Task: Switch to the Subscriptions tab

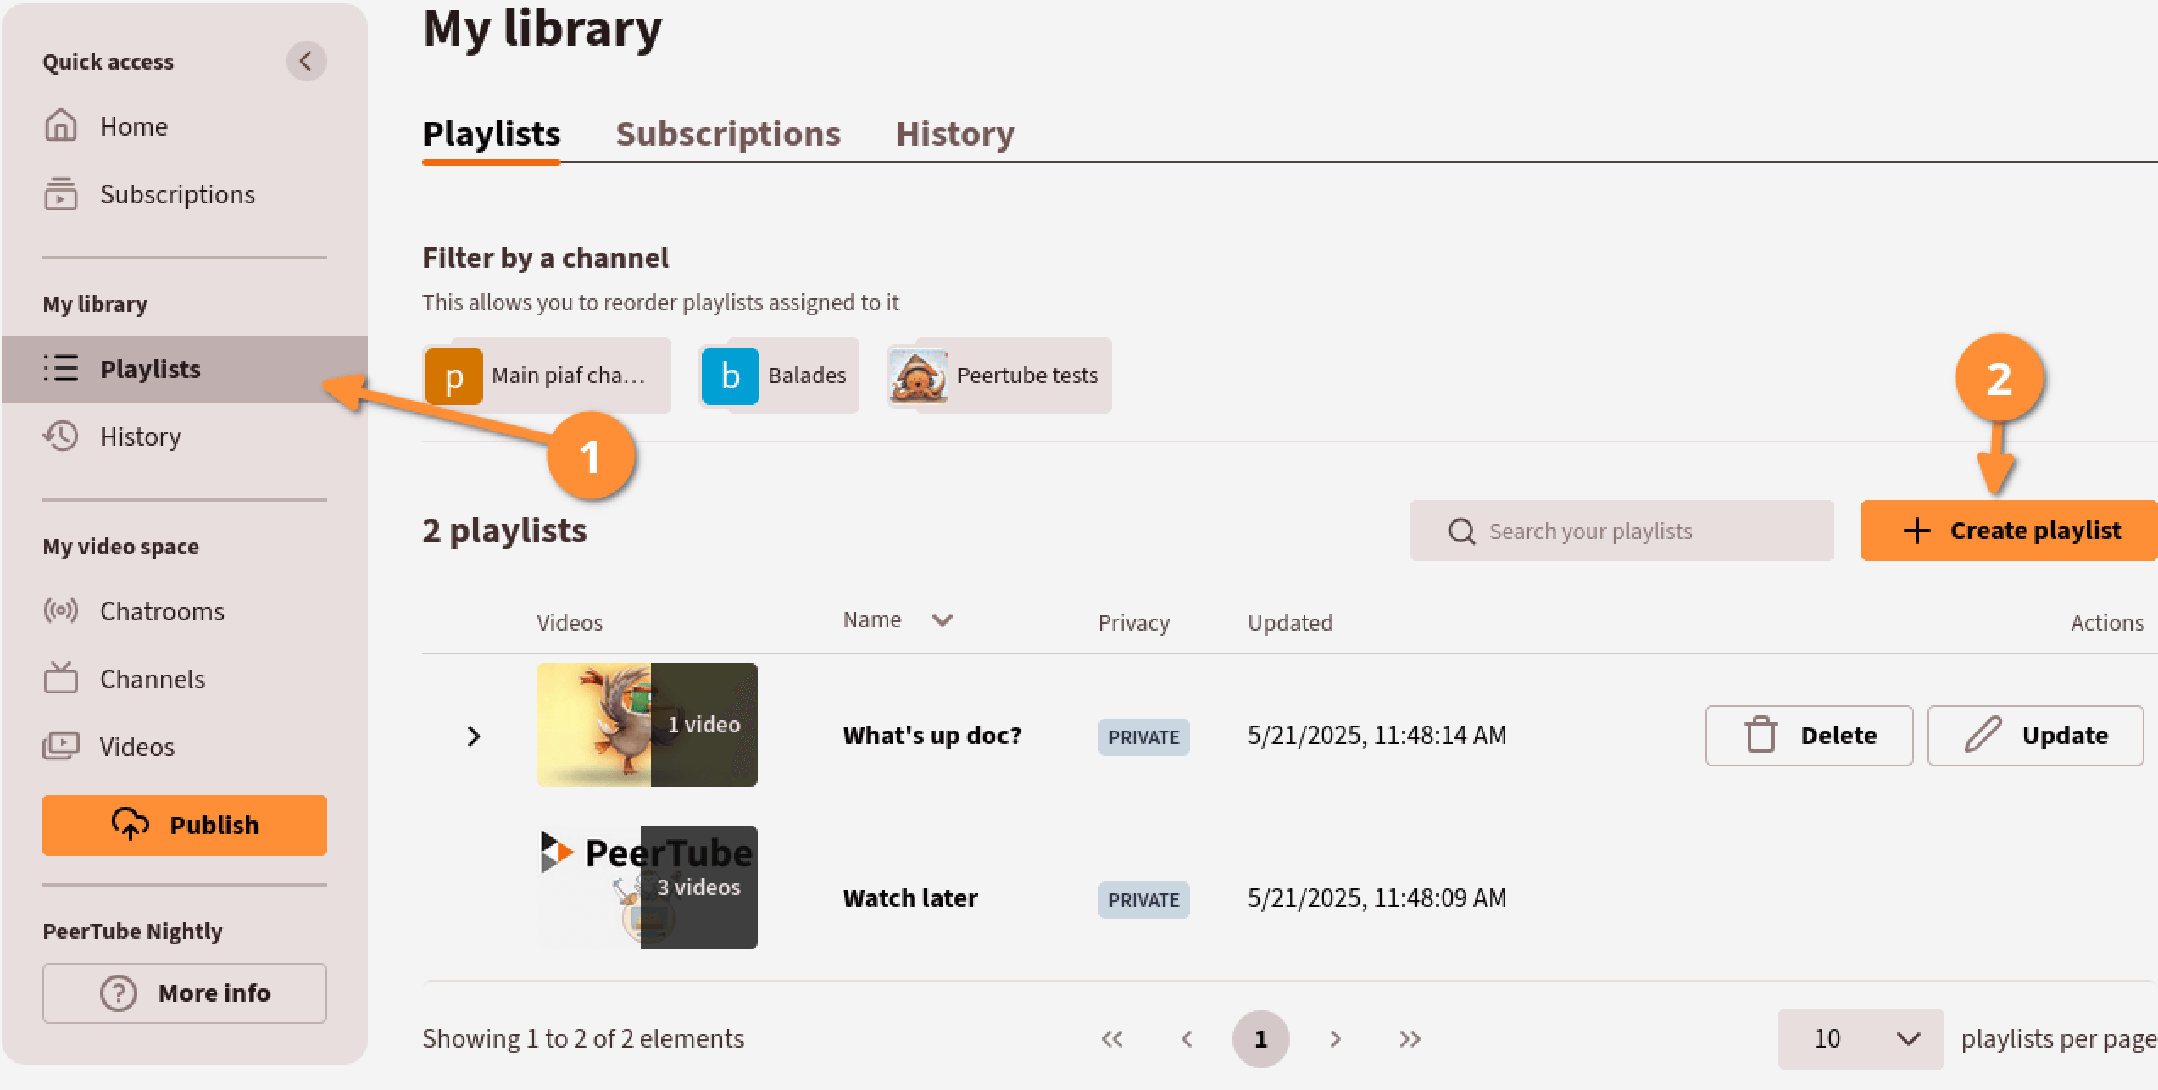Action: pos(727,134)
